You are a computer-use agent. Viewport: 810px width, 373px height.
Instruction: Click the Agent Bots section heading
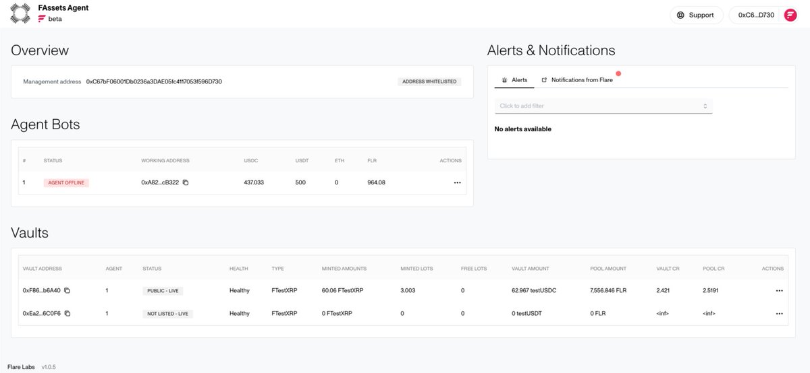point(45,125)
